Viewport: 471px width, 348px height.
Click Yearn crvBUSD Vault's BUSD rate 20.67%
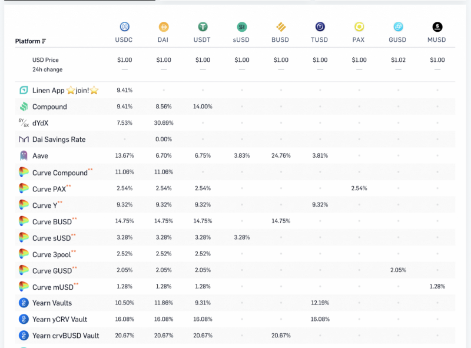(x=281, y=336)
